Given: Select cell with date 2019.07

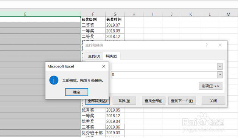Looking at the screenshot, I should tap(115, 25).
